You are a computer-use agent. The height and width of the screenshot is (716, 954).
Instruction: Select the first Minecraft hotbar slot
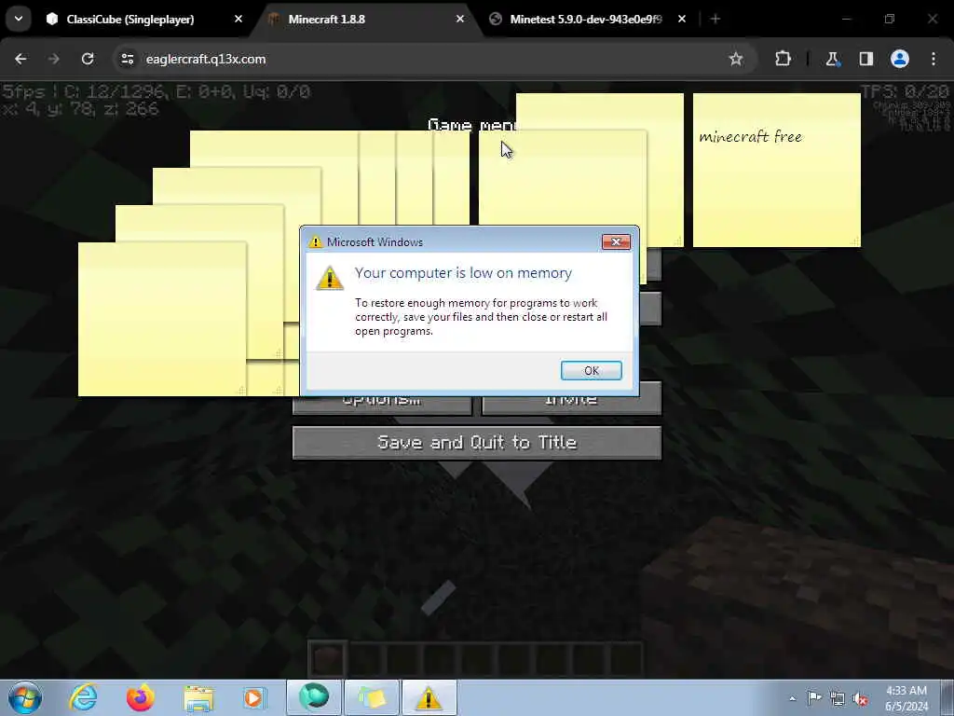[327, 659]
